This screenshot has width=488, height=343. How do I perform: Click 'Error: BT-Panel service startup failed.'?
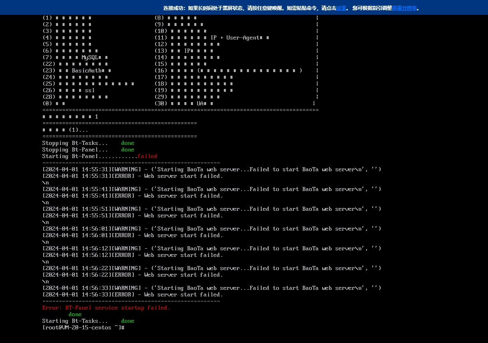coord(106,308)
